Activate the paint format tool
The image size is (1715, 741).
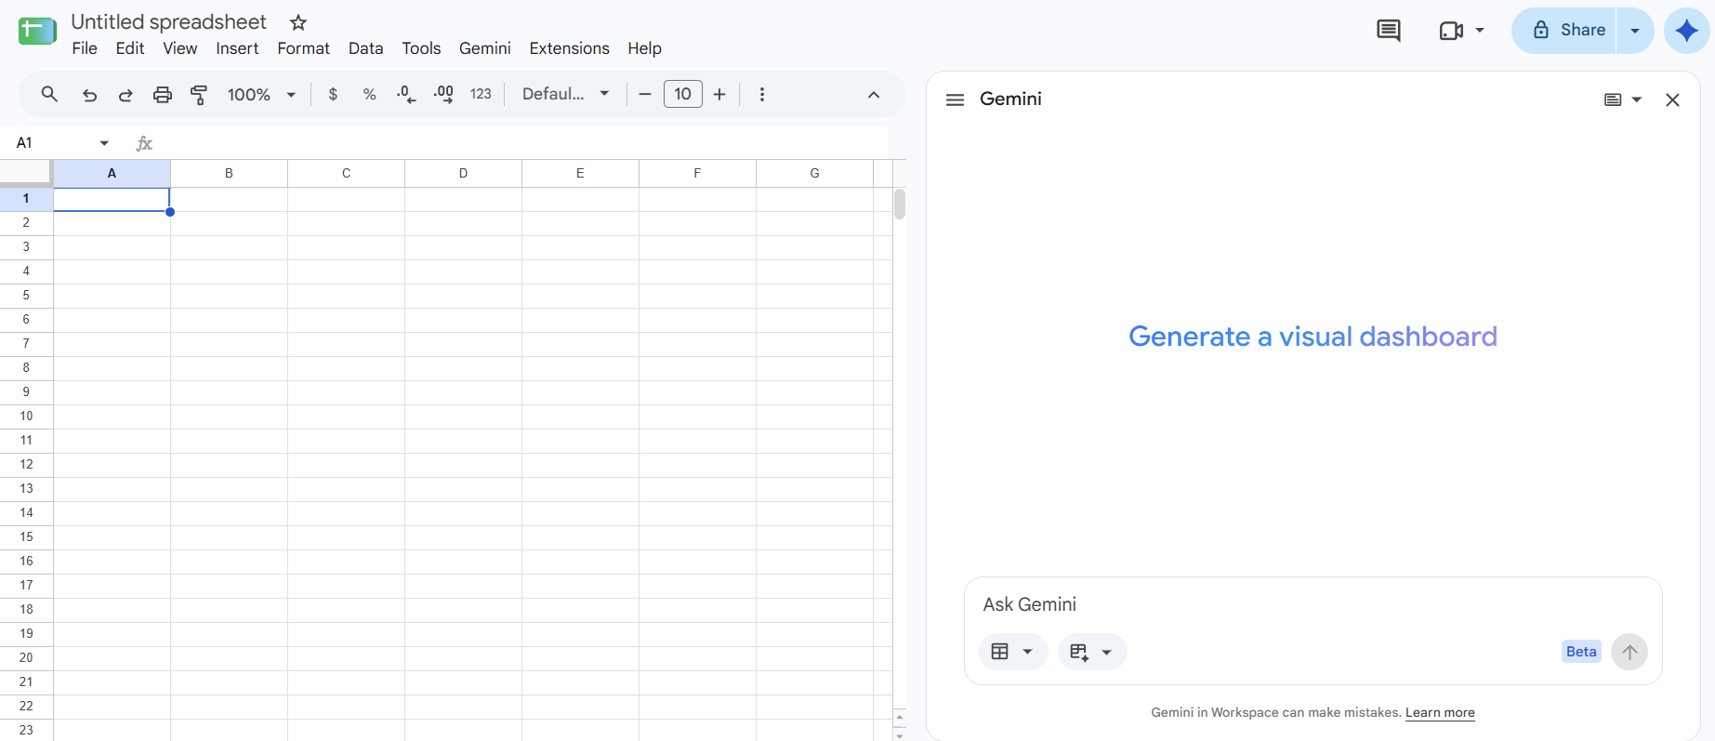(199, 94)
